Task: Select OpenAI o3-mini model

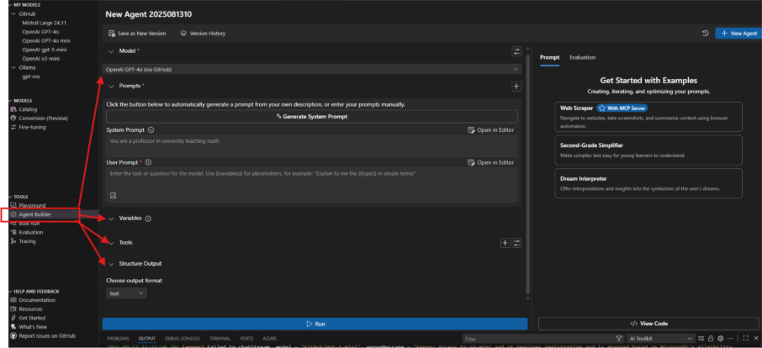Action: click(x=41, y=58)
